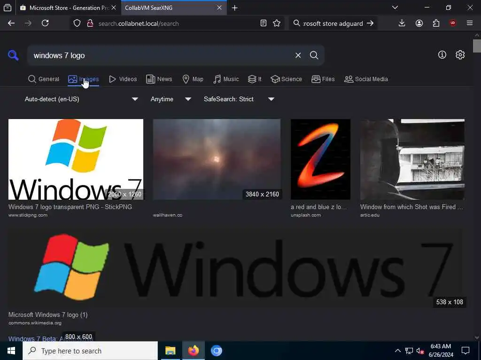Open the Window from which Shot thumbnail
481x360 pixels.
412,159
